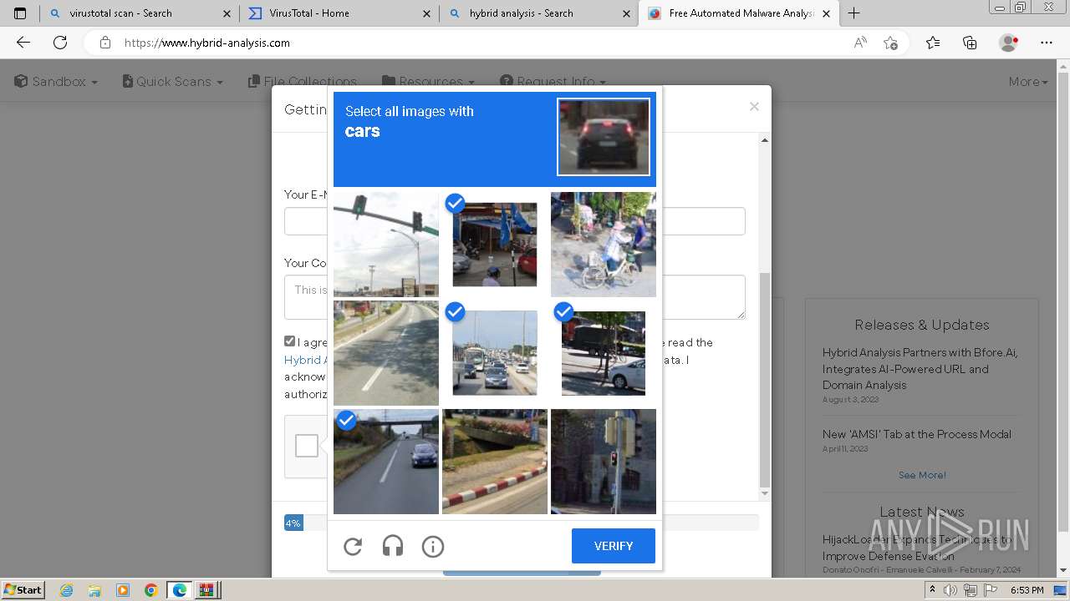
Task: Get an audio challenge via headphones icon
Action: (393, 547)
